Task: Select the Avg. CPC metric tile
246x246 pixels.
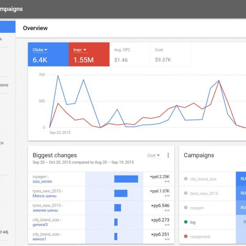Action: (130, 55)
